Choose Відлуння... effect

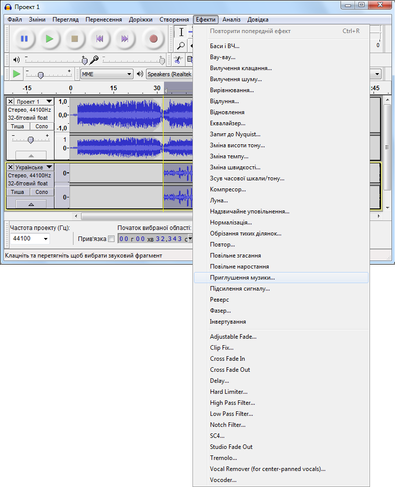(x=281, y=101)
